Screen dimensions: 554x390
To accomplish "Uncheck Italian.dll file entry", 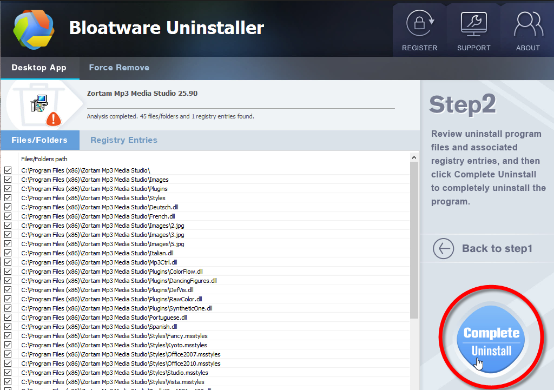I will pyautogui.click(x=8, y=253).
